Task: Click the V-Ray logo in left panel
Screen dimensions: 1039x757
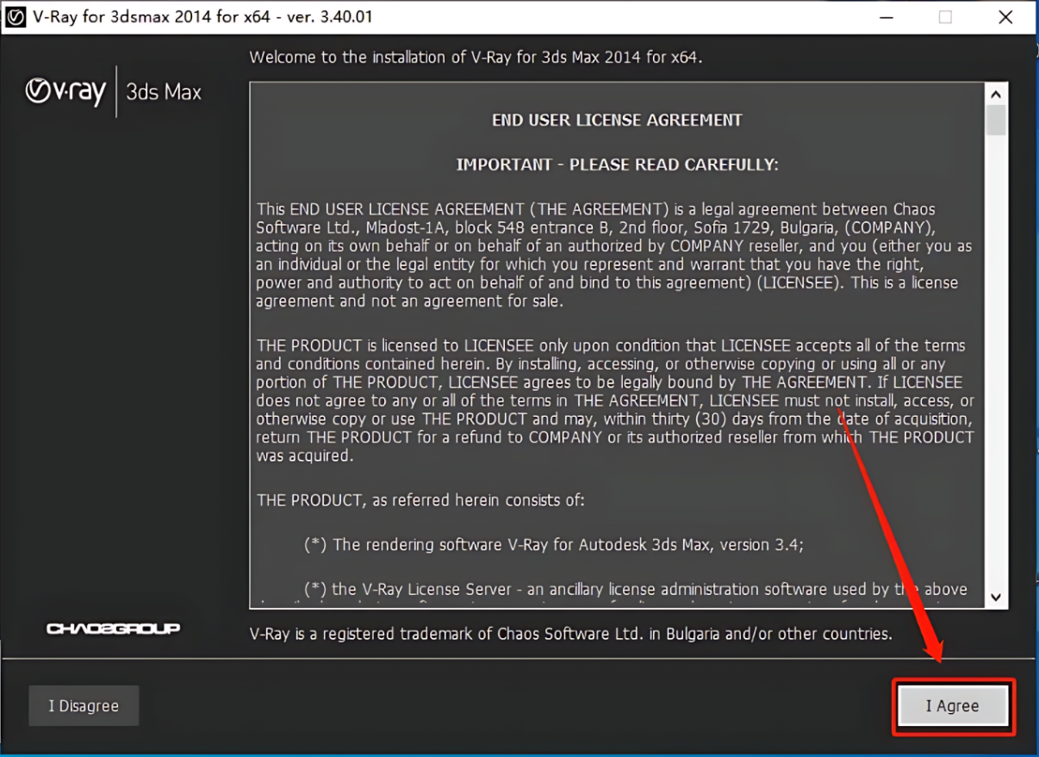Action: point(65,91)
